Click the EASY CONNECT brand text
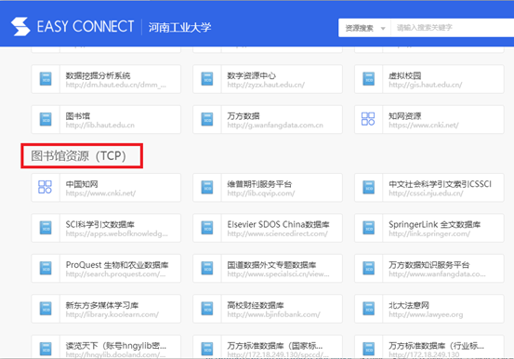The height and width of the screenshot is (359, 514). 86,27
